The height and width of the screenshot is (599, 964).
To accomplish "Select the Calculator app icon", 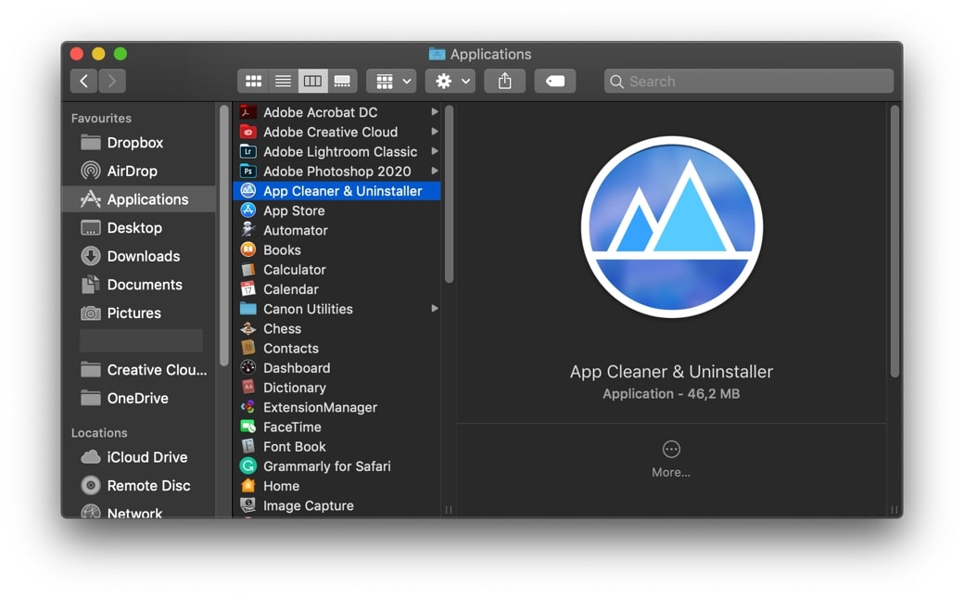I will [x=250, y=269].
